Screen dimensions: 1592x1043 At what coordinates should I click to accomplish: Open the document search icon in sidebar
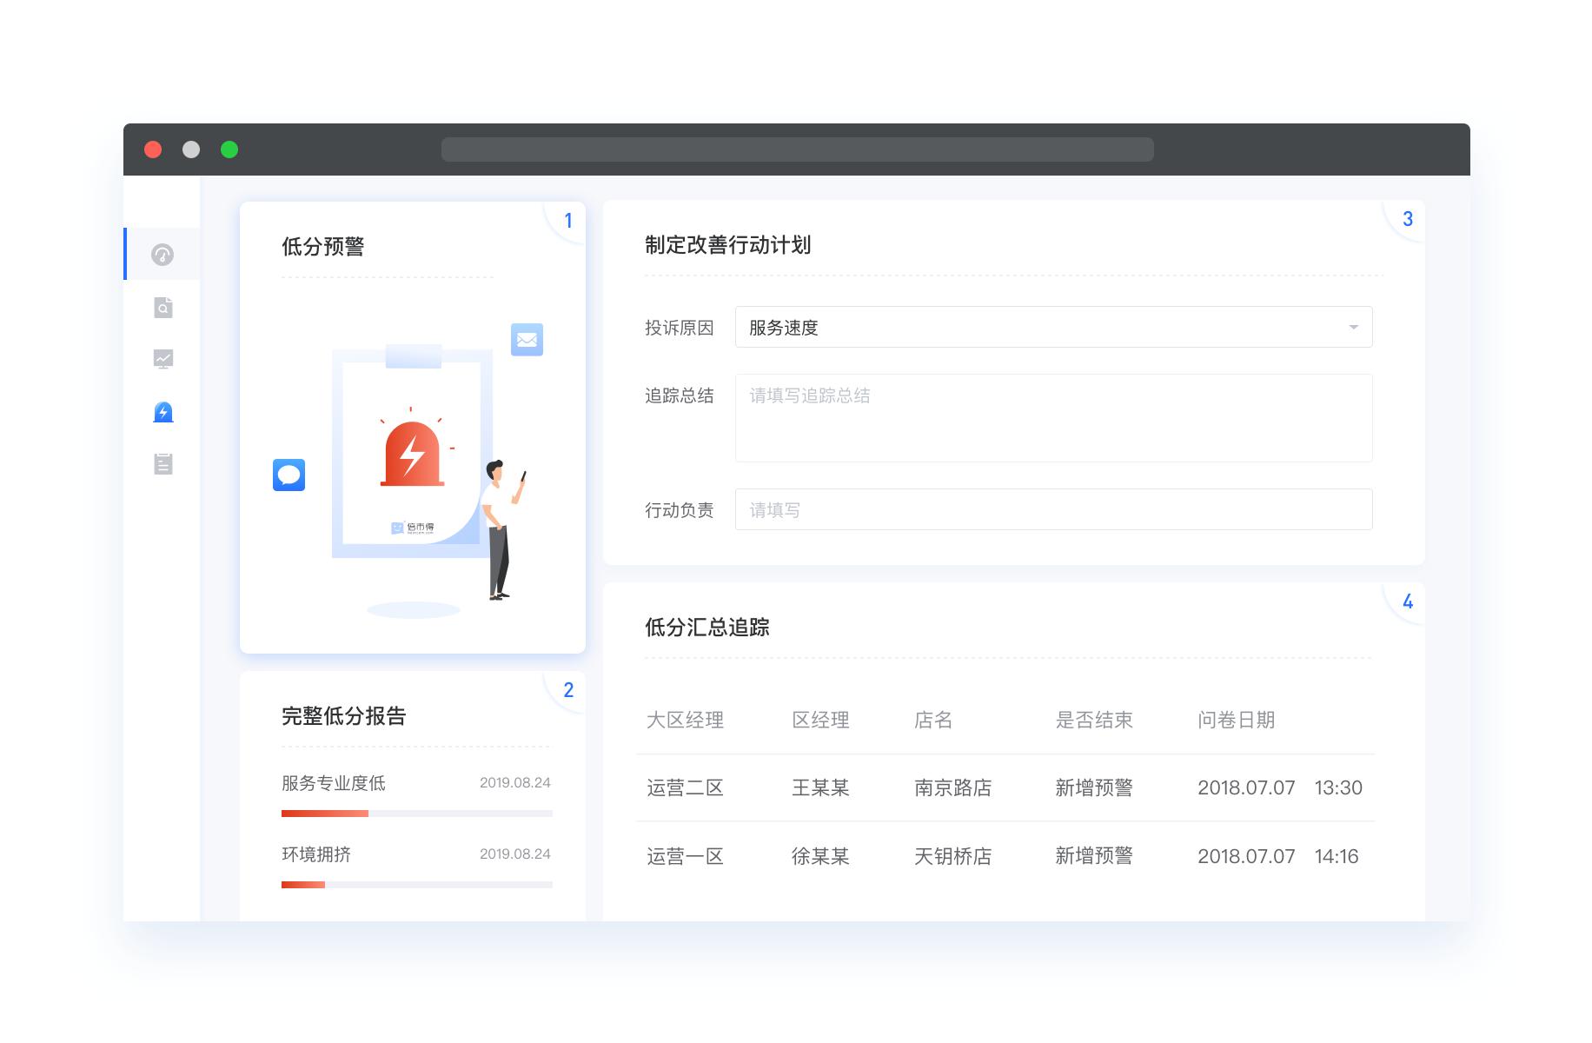[x=163, y=307]
